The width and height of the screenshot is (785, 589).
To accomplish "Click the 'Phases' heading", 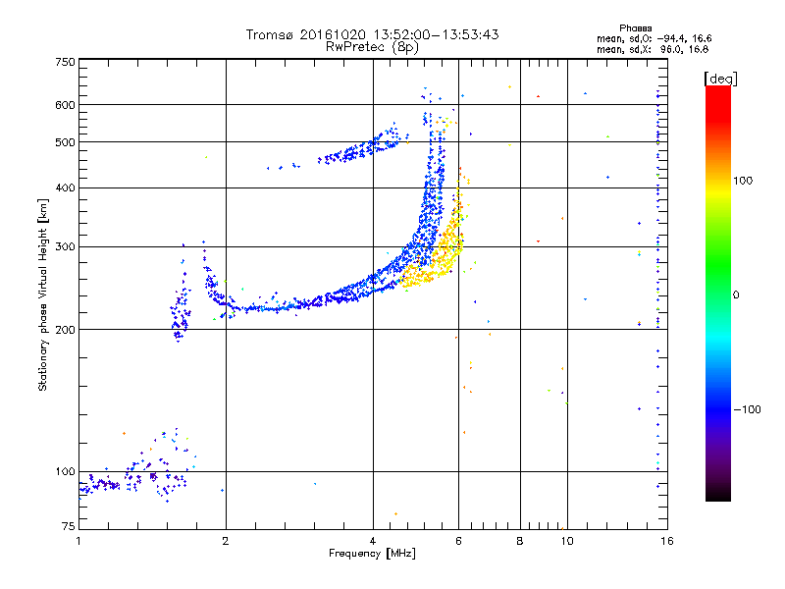I will [x=635, y=28].
